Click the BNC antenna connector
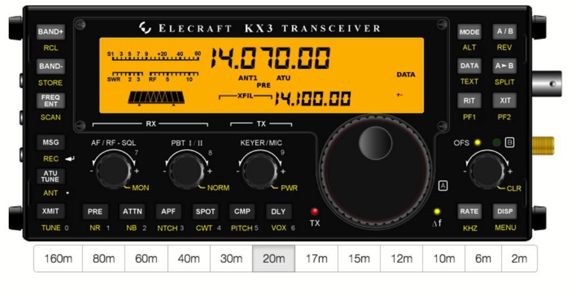 point(546,84)
